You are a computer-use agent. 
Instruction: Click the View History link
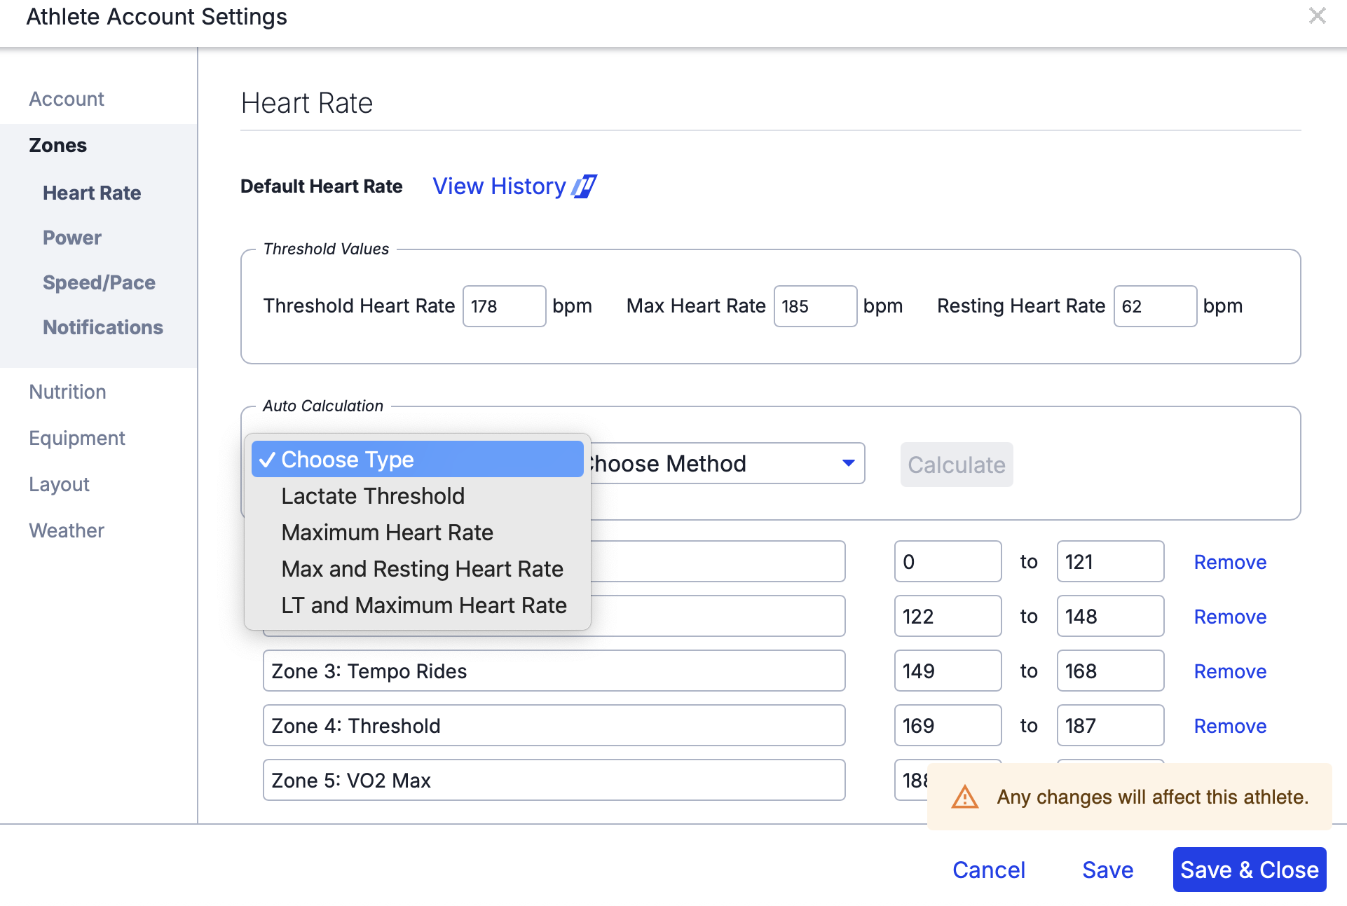click(499, 186)
